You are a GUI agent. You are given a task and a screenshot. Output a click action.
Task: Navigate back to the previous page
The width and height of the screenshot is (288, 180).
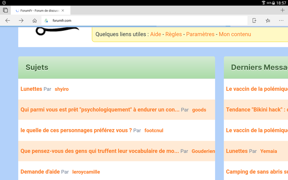tap(7, 20)
